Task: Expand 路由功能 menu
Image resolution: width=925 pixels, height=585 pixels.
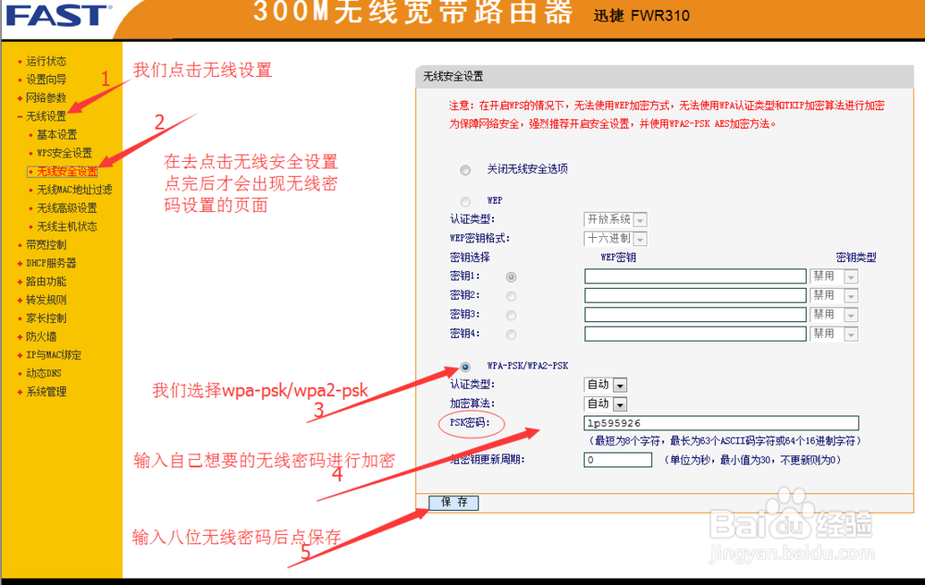Action: coord(46,281)
